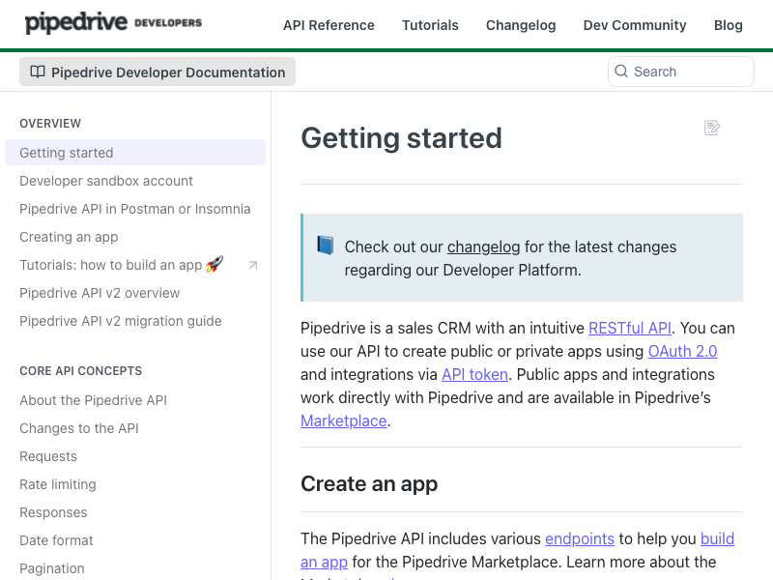Click the OVERVIEW section heading
Viewport: 773px width, 580px height.
click(x=50, y=124)
